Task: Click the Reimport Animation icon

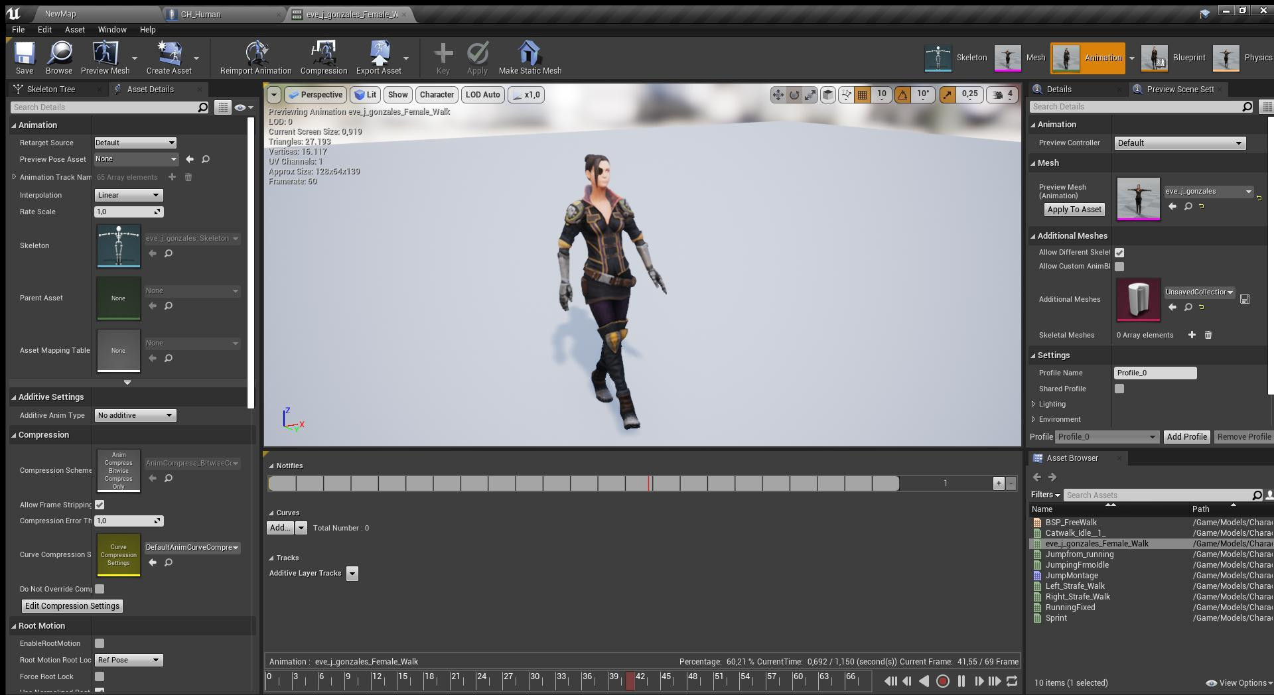Action: 255,58
